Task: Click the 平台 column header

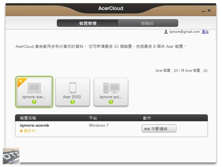Action: tap(93, 118)
